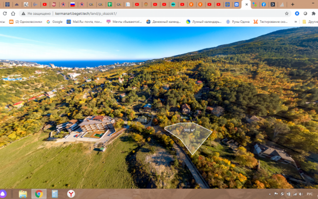Show hidden tray icons arrow
This screenshot has height=199, width=318.
(270, 194)
